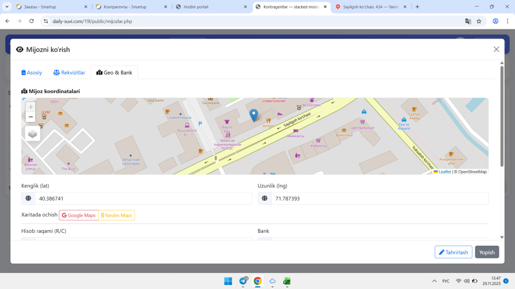Viewport: 515px width, 289px height.
Task: Open location in Yandex Maps
Action: [117, 215]
